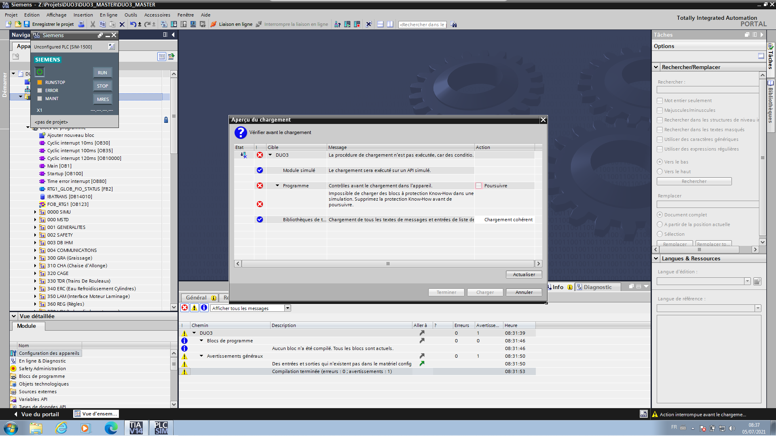This screenshot has height=436, width=776.
Task: Enable Mot entier seulement checkbox
Action: (x=660, y=101)
